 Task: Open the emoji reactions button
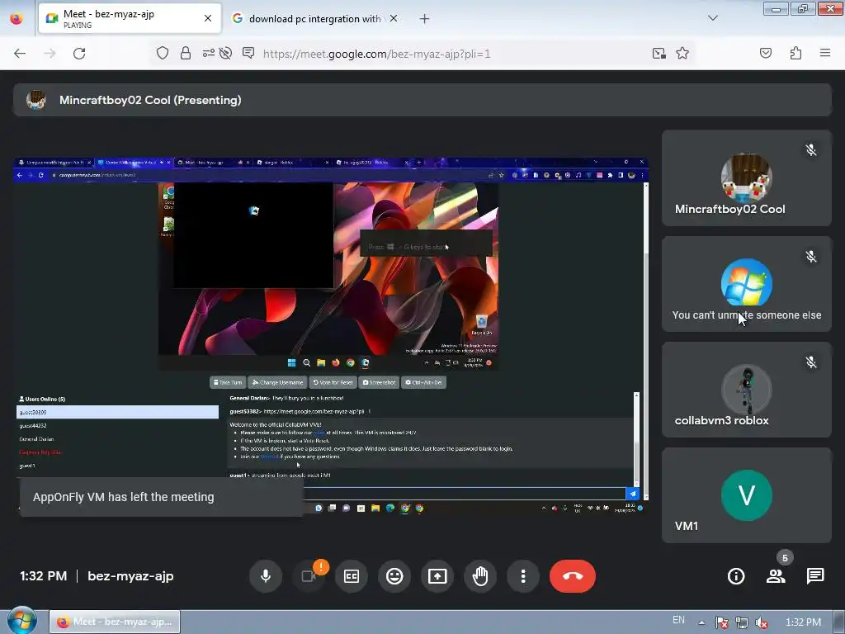tap(394, 576)
